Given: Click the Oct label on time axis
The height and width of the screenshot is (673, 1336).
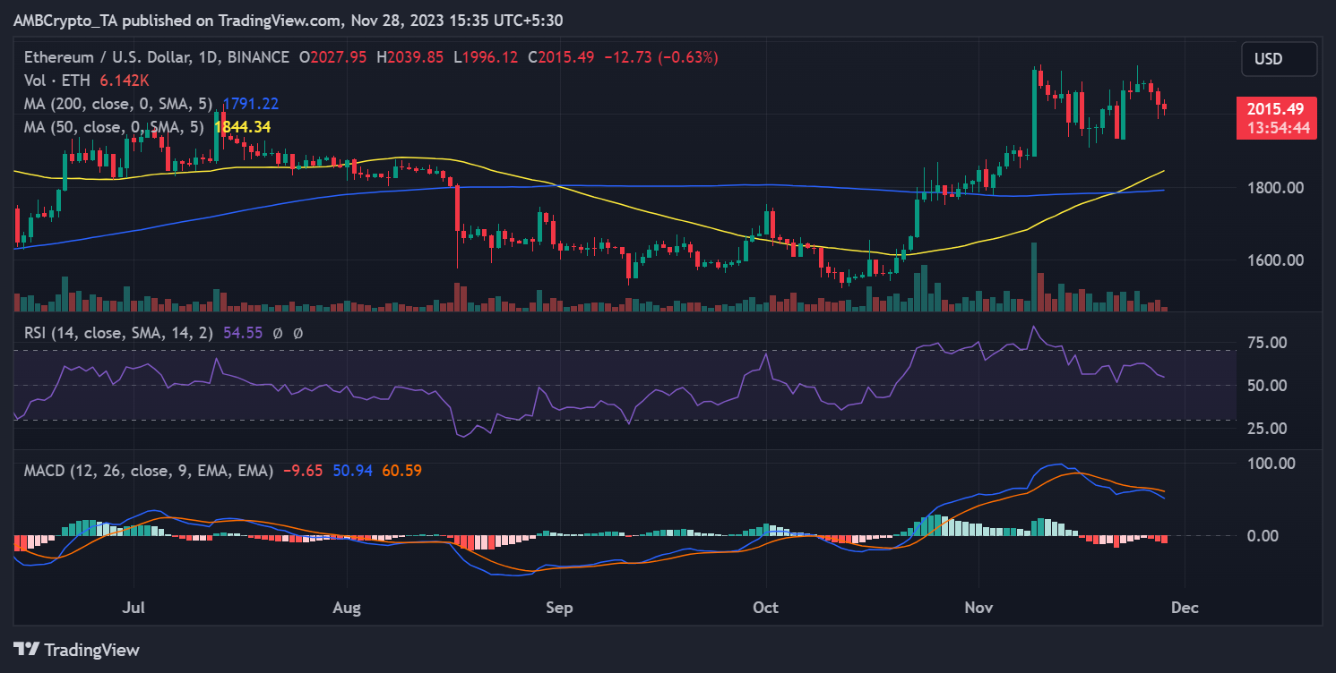Looking at the screenshot, I should (765, 609).
